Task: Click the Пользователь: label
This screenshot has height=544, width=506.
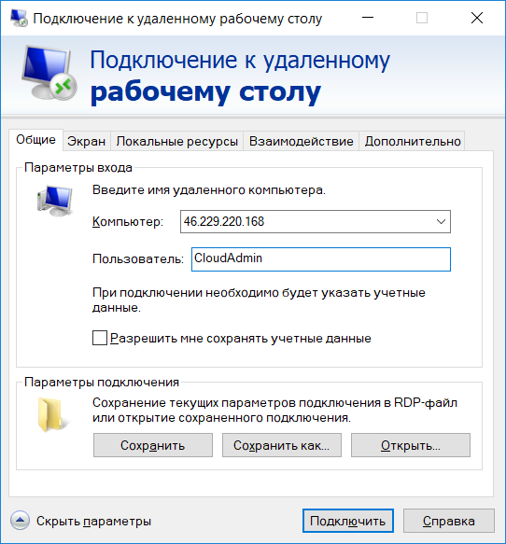Action: click(x=138, y=258)
